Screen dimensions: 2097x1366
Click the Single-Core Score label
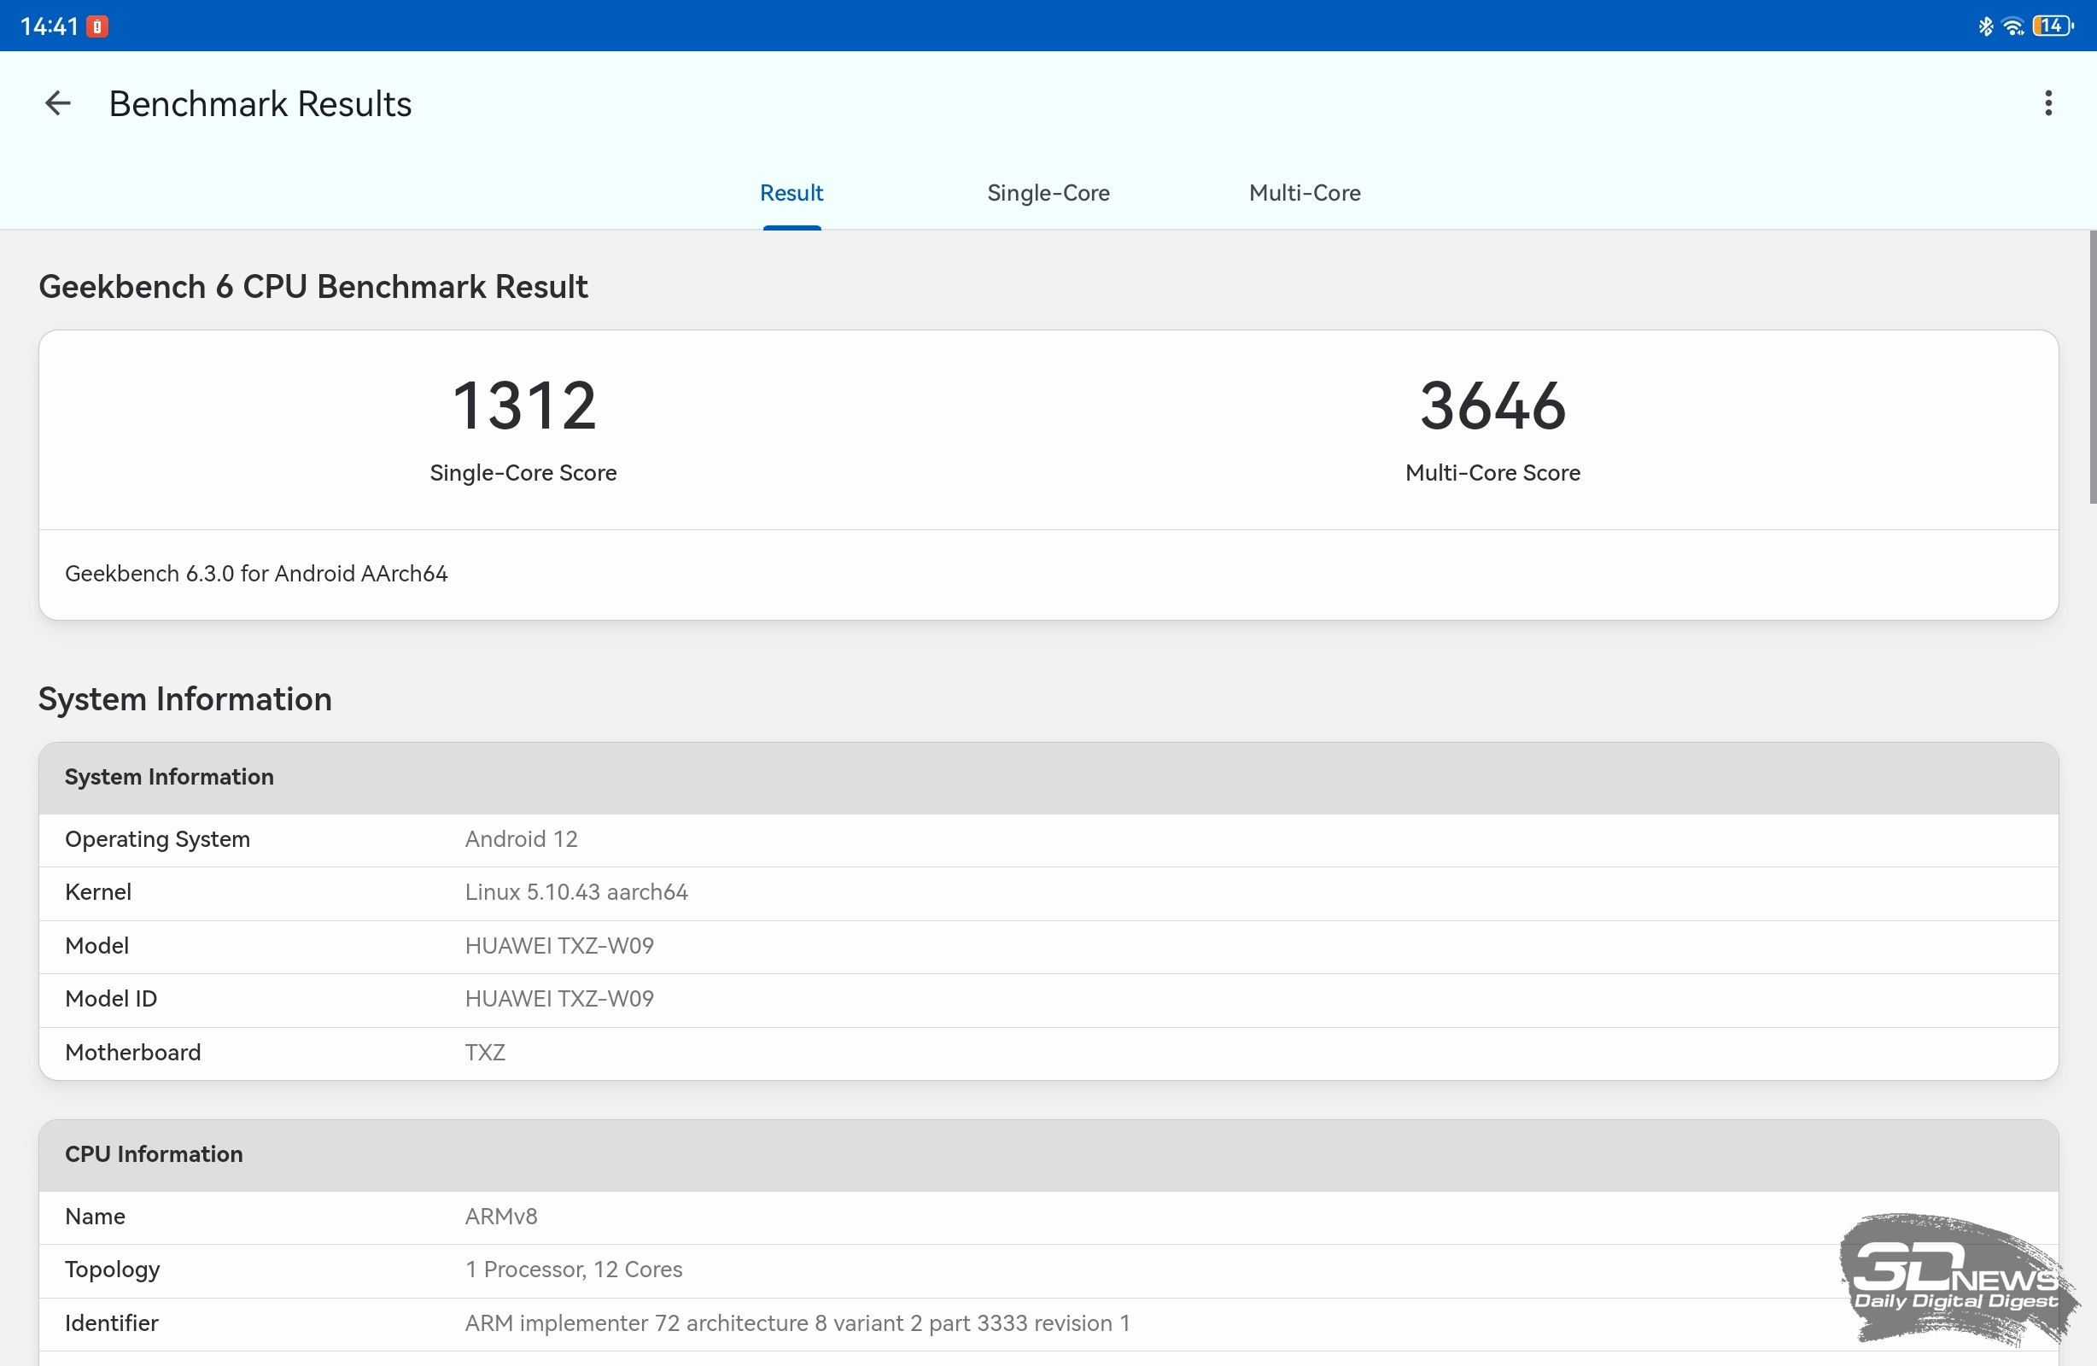point(523,473)
